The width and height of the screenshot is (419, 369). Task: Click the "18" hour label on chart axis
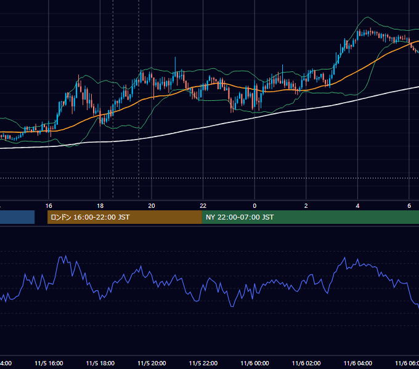tap(100, 206)
